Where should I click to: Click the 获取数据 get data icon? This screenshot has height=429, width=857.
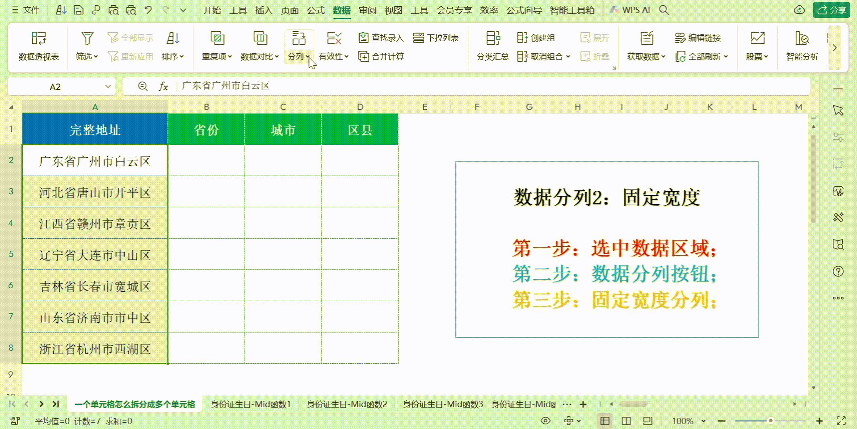click(x=647, y=38)
